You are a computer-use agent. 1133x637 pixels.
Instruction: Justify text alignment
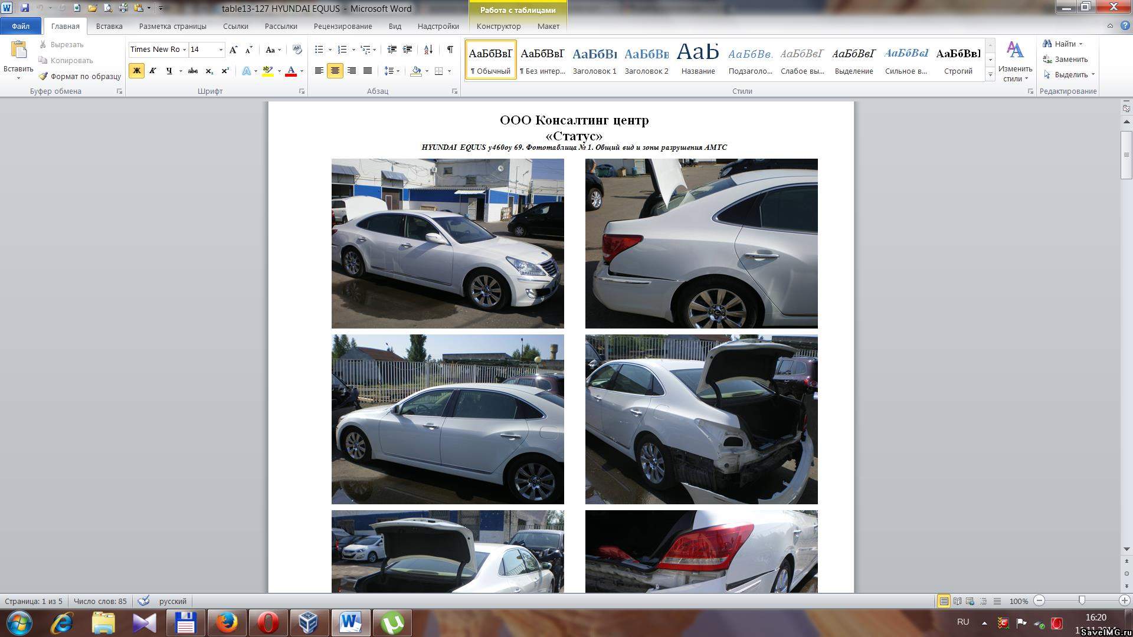click(368, 71)
